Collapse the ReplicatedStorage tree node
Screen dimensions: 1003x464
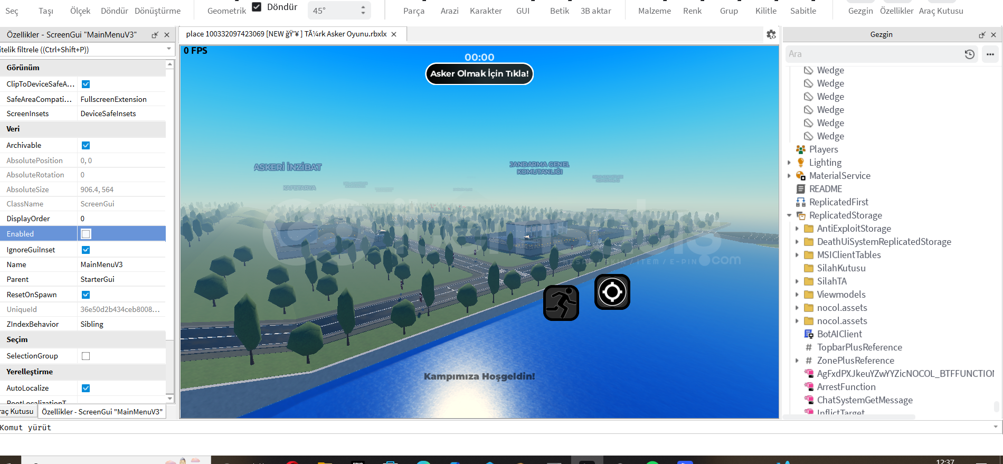coord(789,215)
